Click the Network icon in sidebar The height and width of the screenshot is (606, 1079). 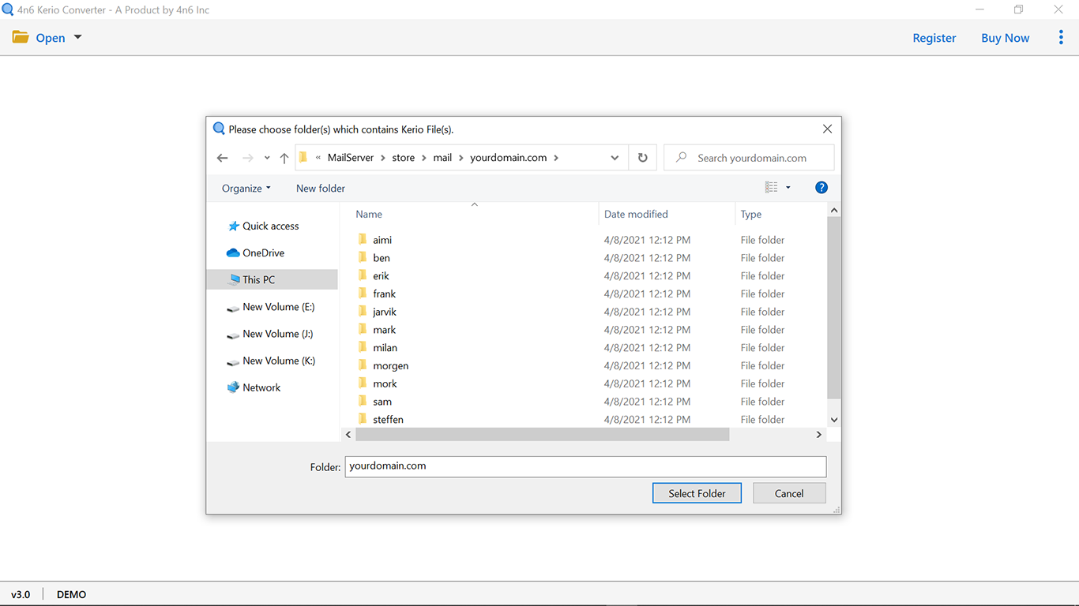[x=233, y=387]
